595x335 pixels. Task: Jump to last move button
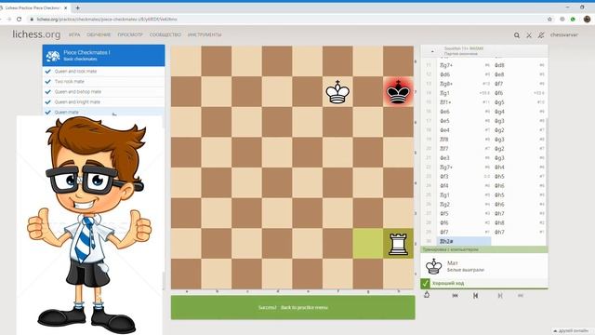521,296
